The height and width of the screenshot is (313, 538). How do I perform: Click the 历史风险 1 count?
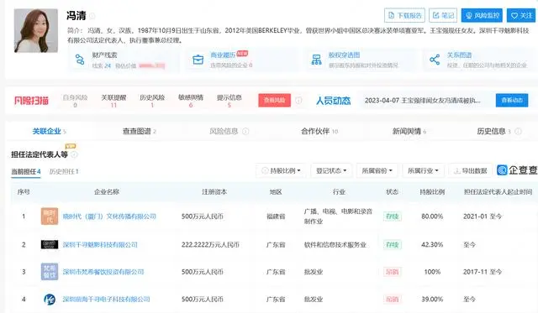(x=152, y=105)
